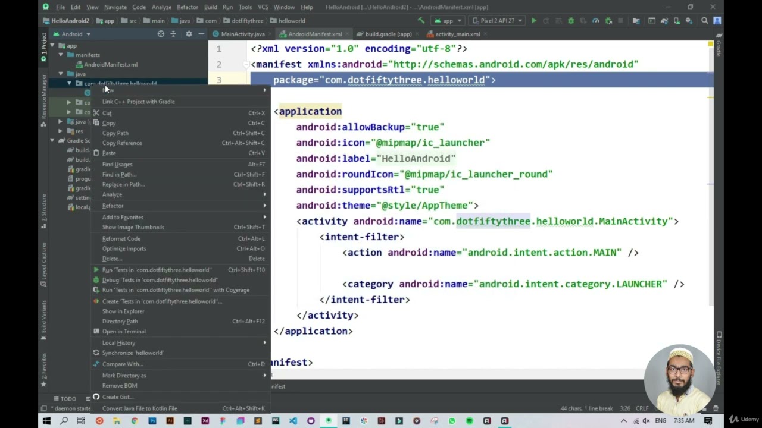Run the app with green play button

click(534, 21)
